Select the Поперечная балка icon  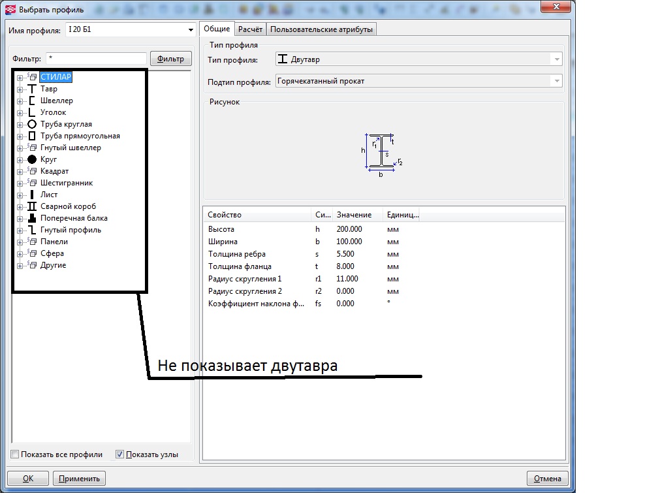click(x=31, y=218)
